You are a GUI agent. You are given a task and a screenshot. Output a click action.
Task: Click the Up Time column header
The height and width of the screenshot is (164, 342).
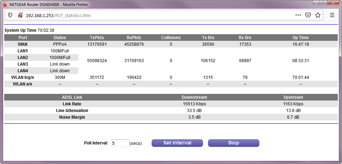pos(300,38)
